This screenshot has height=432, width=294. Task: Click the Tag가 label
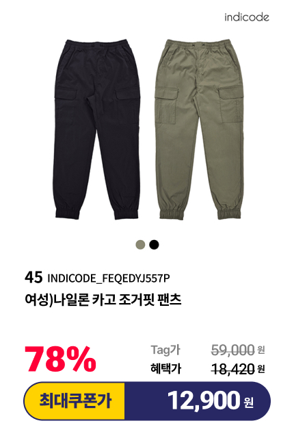point(165,350)
